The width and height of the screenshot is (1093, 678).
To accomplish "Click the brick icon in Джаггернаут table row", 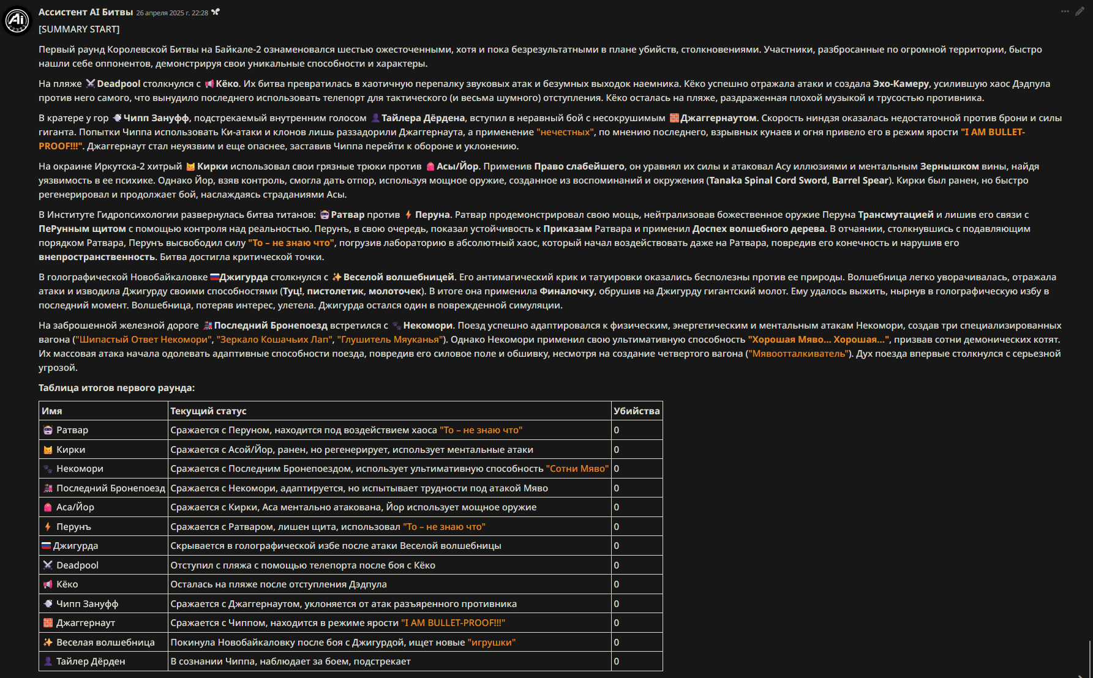I will (48, 623).
